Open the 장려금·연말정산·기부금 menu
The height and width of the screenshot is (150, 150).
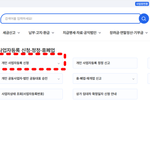point(129,33)
